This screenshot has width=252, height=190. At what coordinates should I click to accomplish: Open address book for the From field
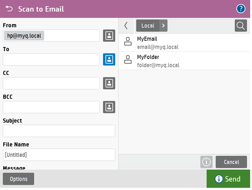click(x=109, y=36)
